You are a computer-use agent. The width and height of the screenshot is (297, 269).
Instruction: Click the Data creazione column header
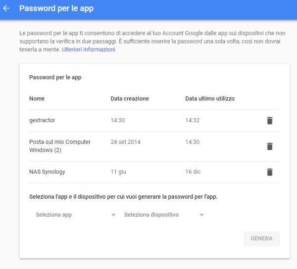pos(130,98)
